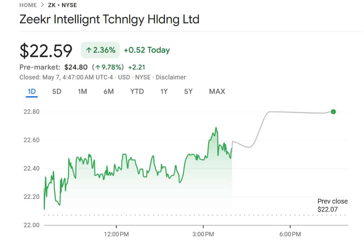
Task: Open the 1Y chart view
Action: click(164, 91)
